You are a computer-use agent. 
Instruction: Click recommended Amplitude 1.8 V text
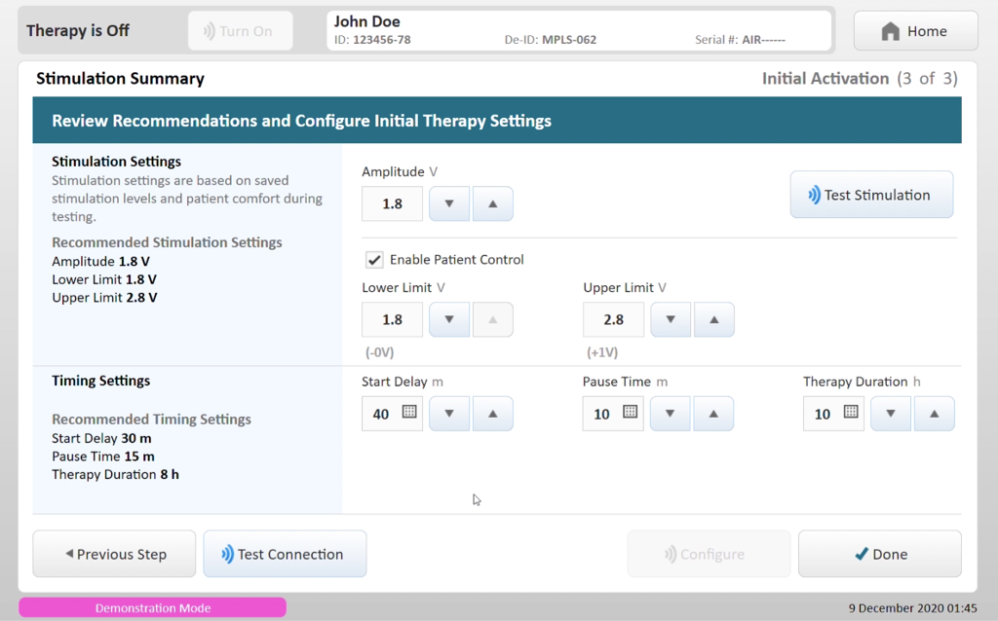tap(100, 261)
